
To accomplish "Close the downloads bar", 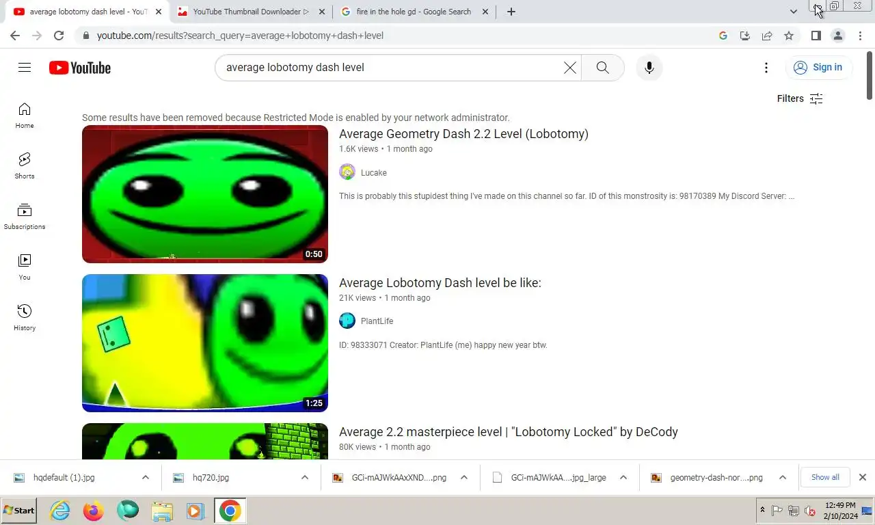I will click(863, 477).
